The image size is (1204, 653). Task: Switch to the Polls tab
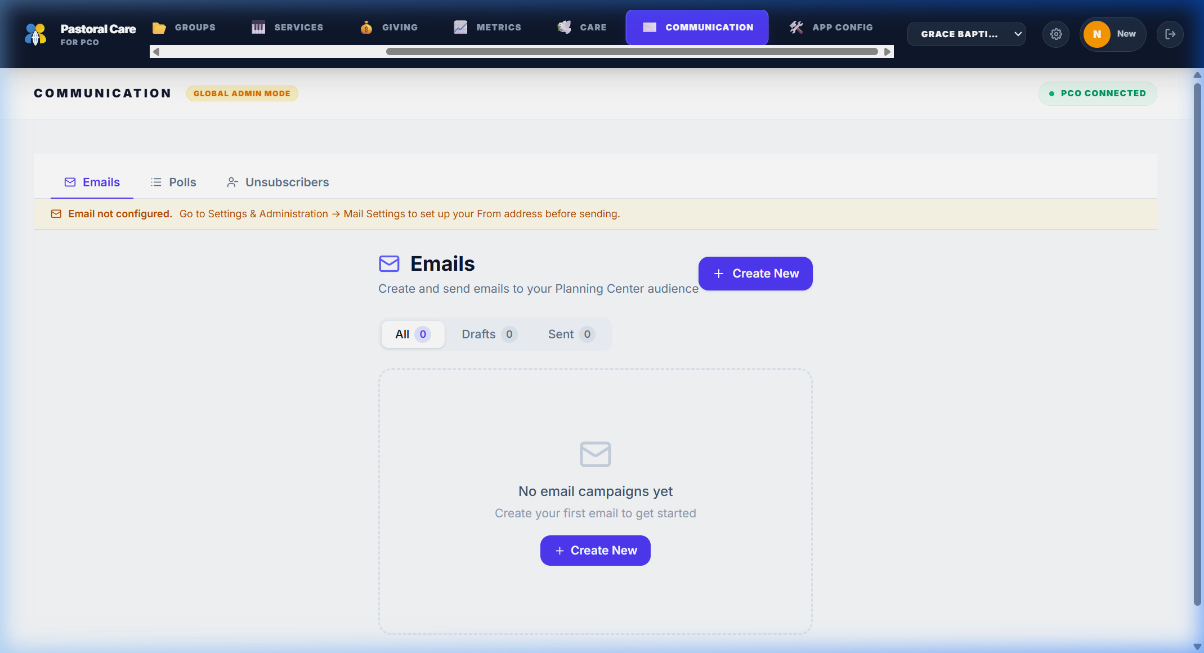pyautogui.click(x=173, y=182)
